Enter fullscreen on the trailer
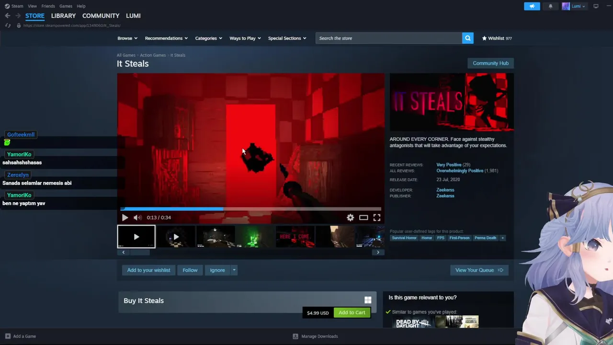The height and width of the screenshot is (345, 613). coord(377,218)
